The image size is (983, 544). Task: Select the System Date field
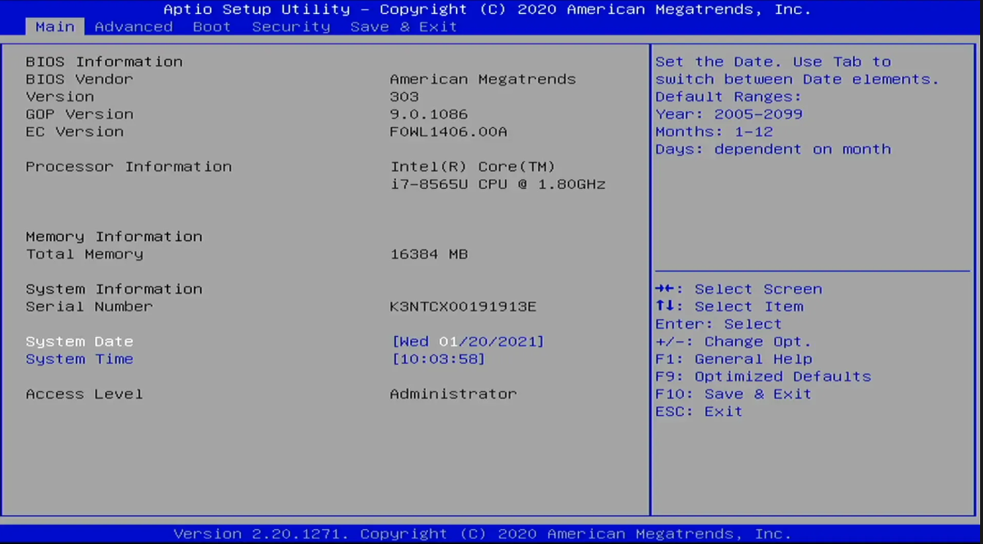pos(79,341)
